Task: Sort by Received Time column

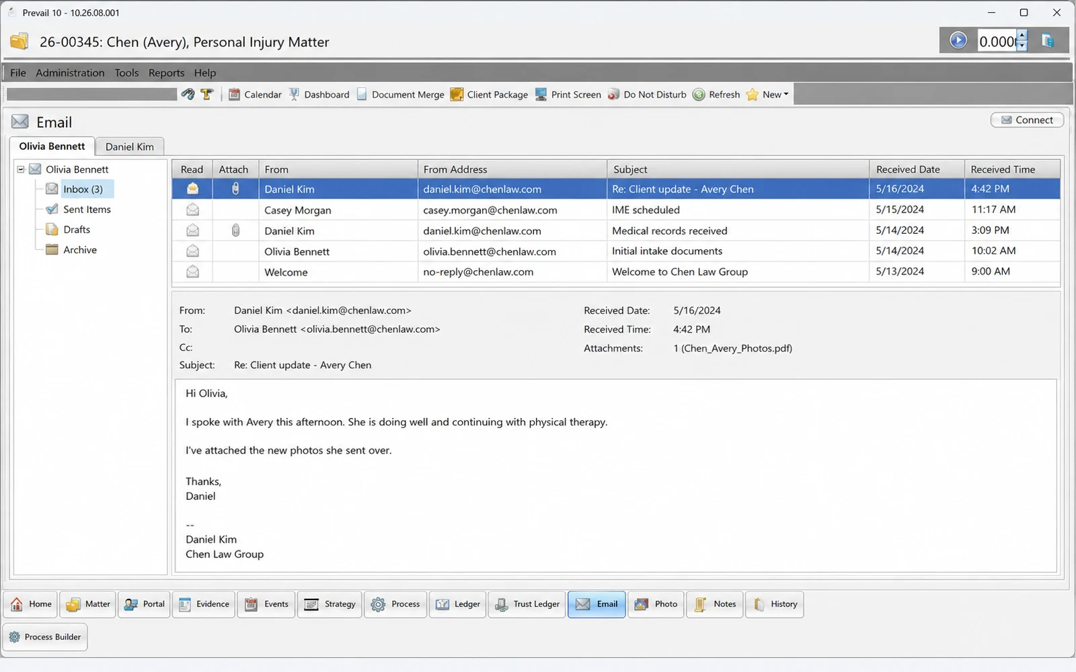Action: pyautogui.click(x=1012, y=169)
